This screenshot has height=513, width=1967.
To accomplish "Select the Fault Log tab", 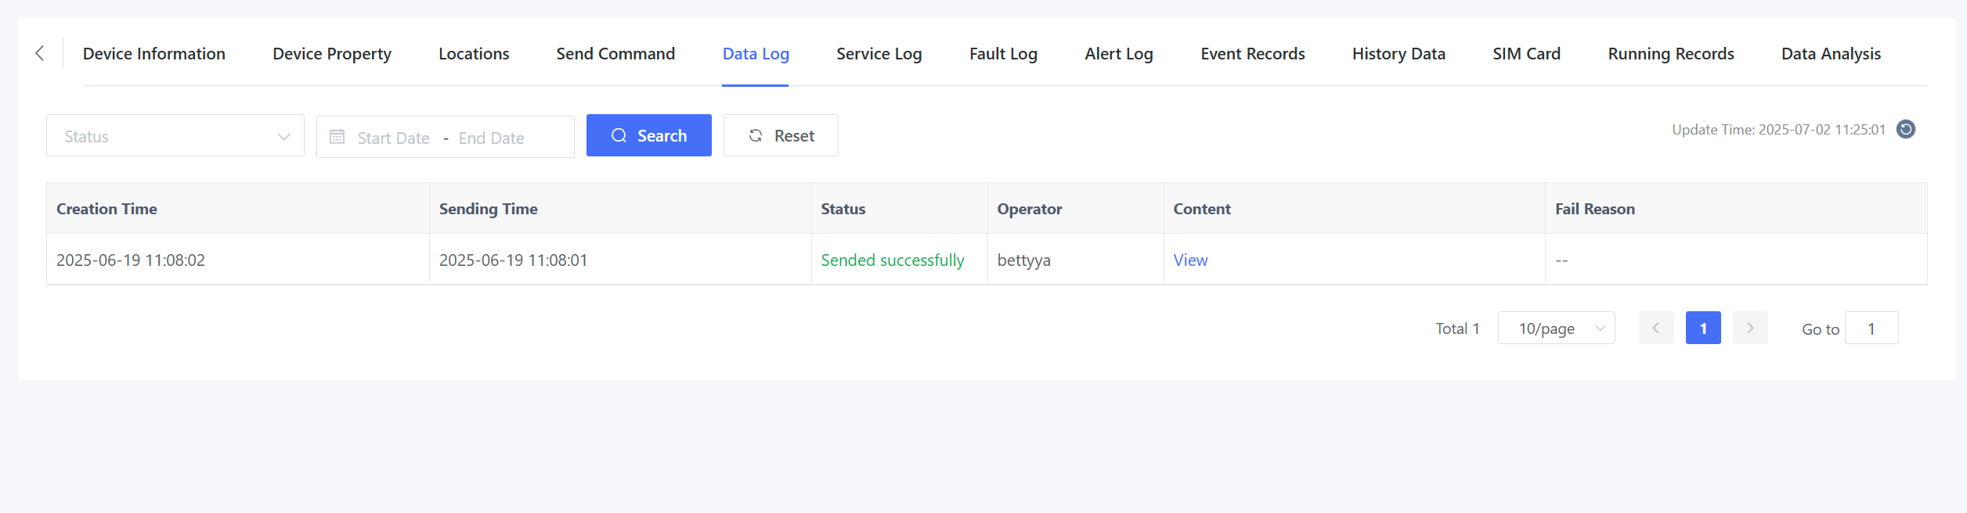I will pos(1003,54).
